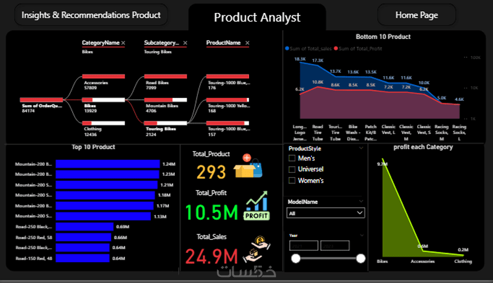493x283 pixels.
Task: Select the Sum of OrderQu... root node
Action: [41, 100]
